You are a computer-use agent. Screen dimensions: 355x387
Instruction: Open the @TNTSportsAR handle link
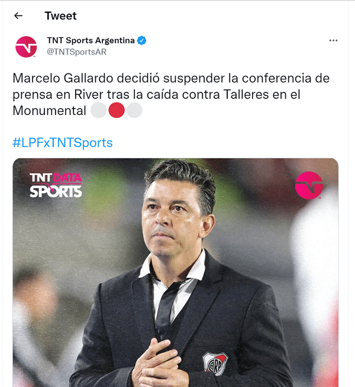pos(76,52)
